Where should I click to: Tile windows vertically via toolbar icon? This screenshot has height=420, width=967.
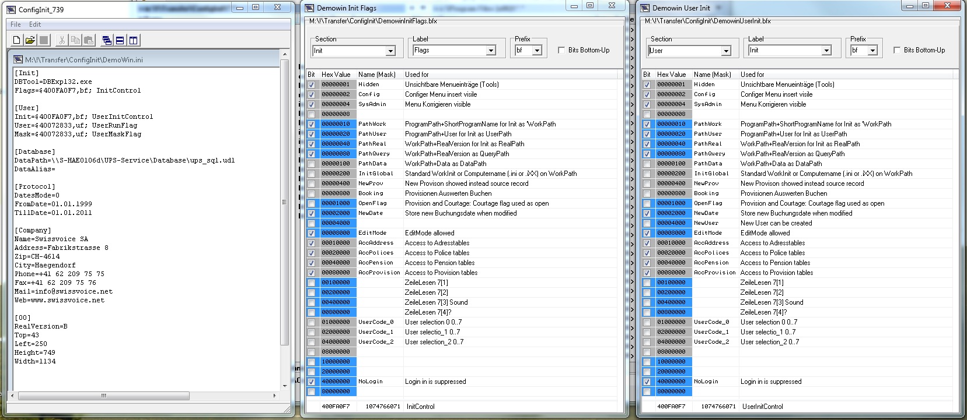pos(133,40)
